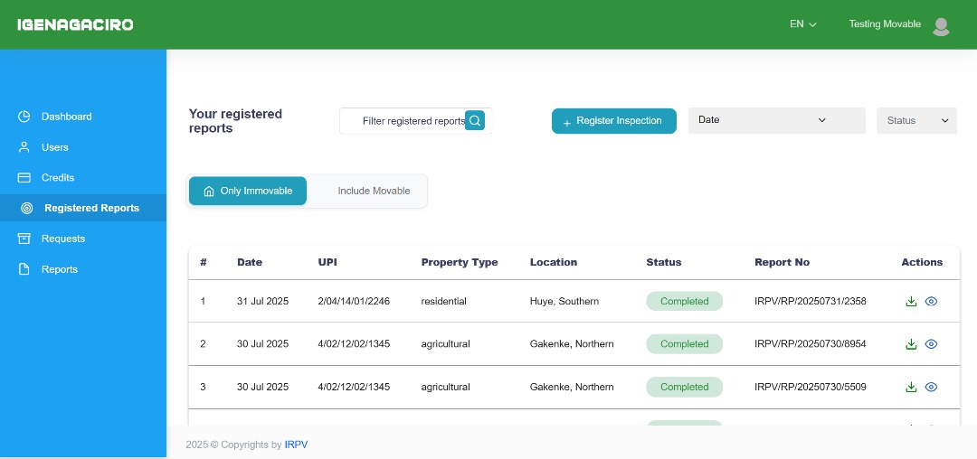
Task: Open the Date dropdown
Action: pyautogui.click(x=776, y=120)
